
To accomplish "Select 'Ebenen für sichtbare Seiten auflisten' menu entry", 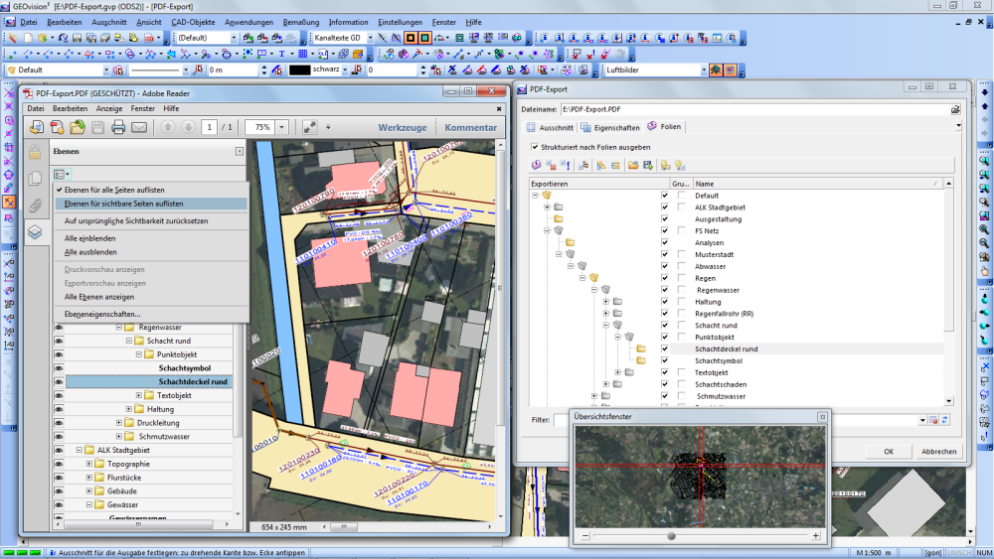I will [151, 204].
